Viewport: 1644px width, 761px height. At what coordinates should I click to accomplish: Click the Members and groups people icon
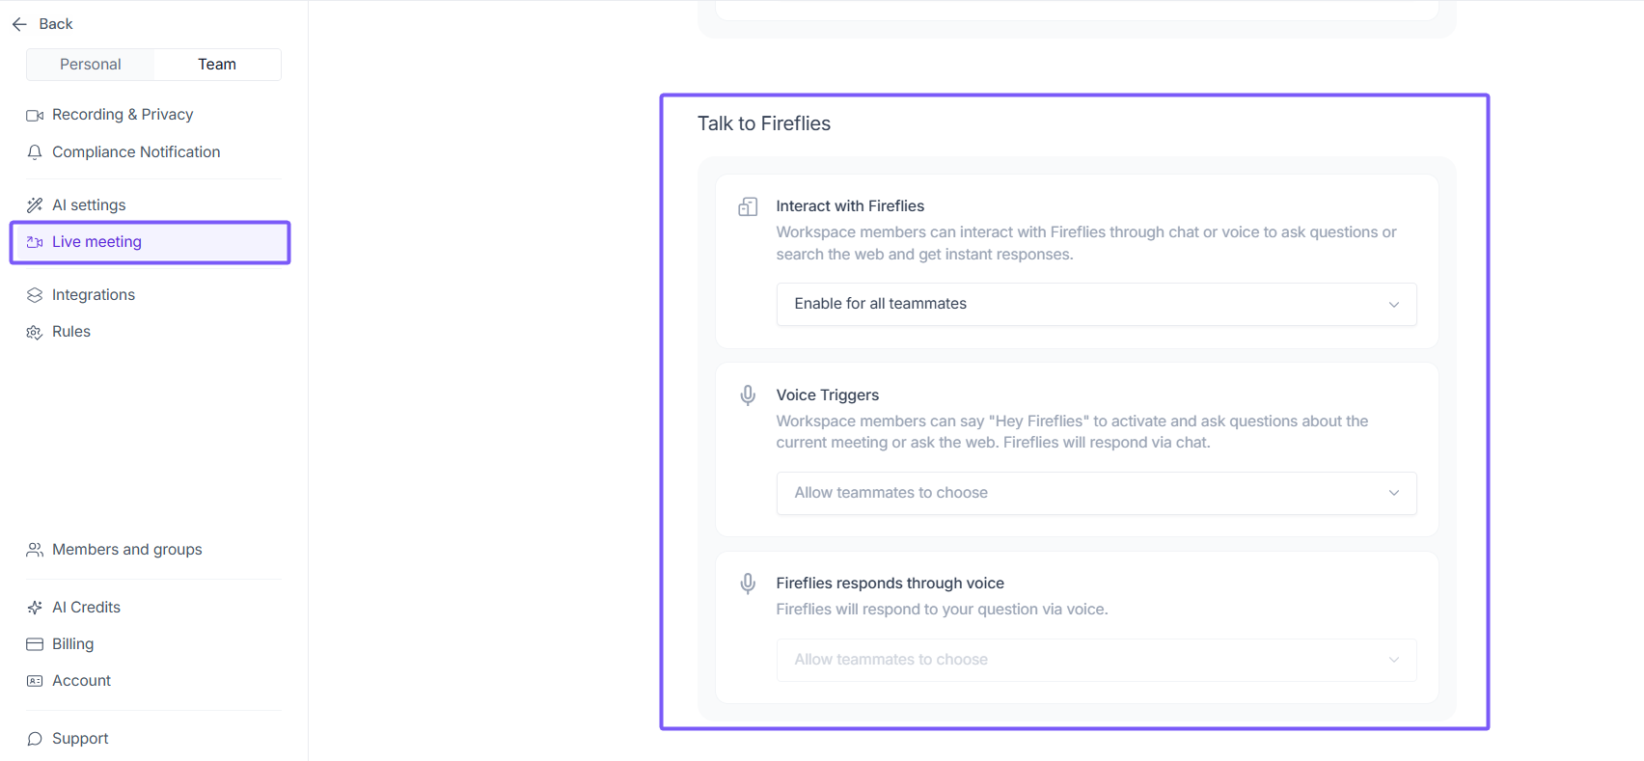35,550
